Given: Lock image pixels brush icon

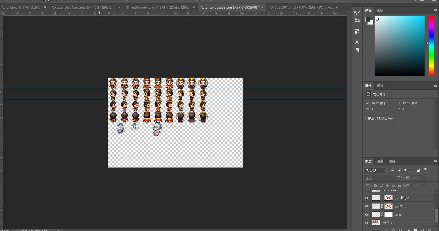Looking at the screenshot, I should (382, 185).
